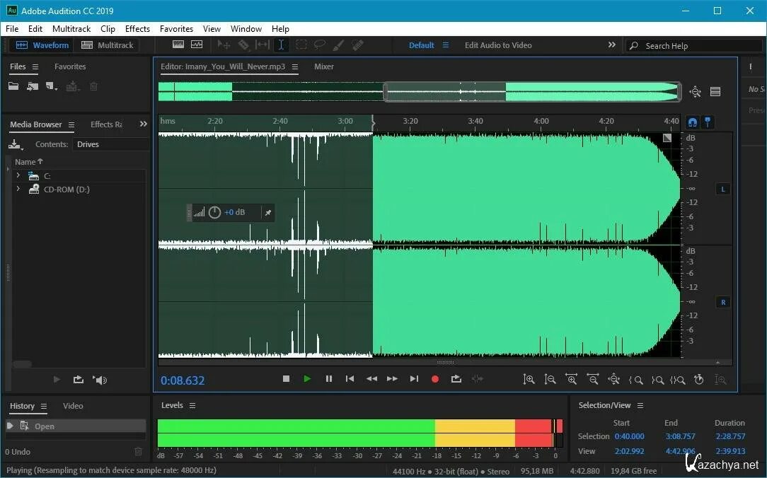
Task: Open the Search Help field magnifier
Action: click(634, 45)
